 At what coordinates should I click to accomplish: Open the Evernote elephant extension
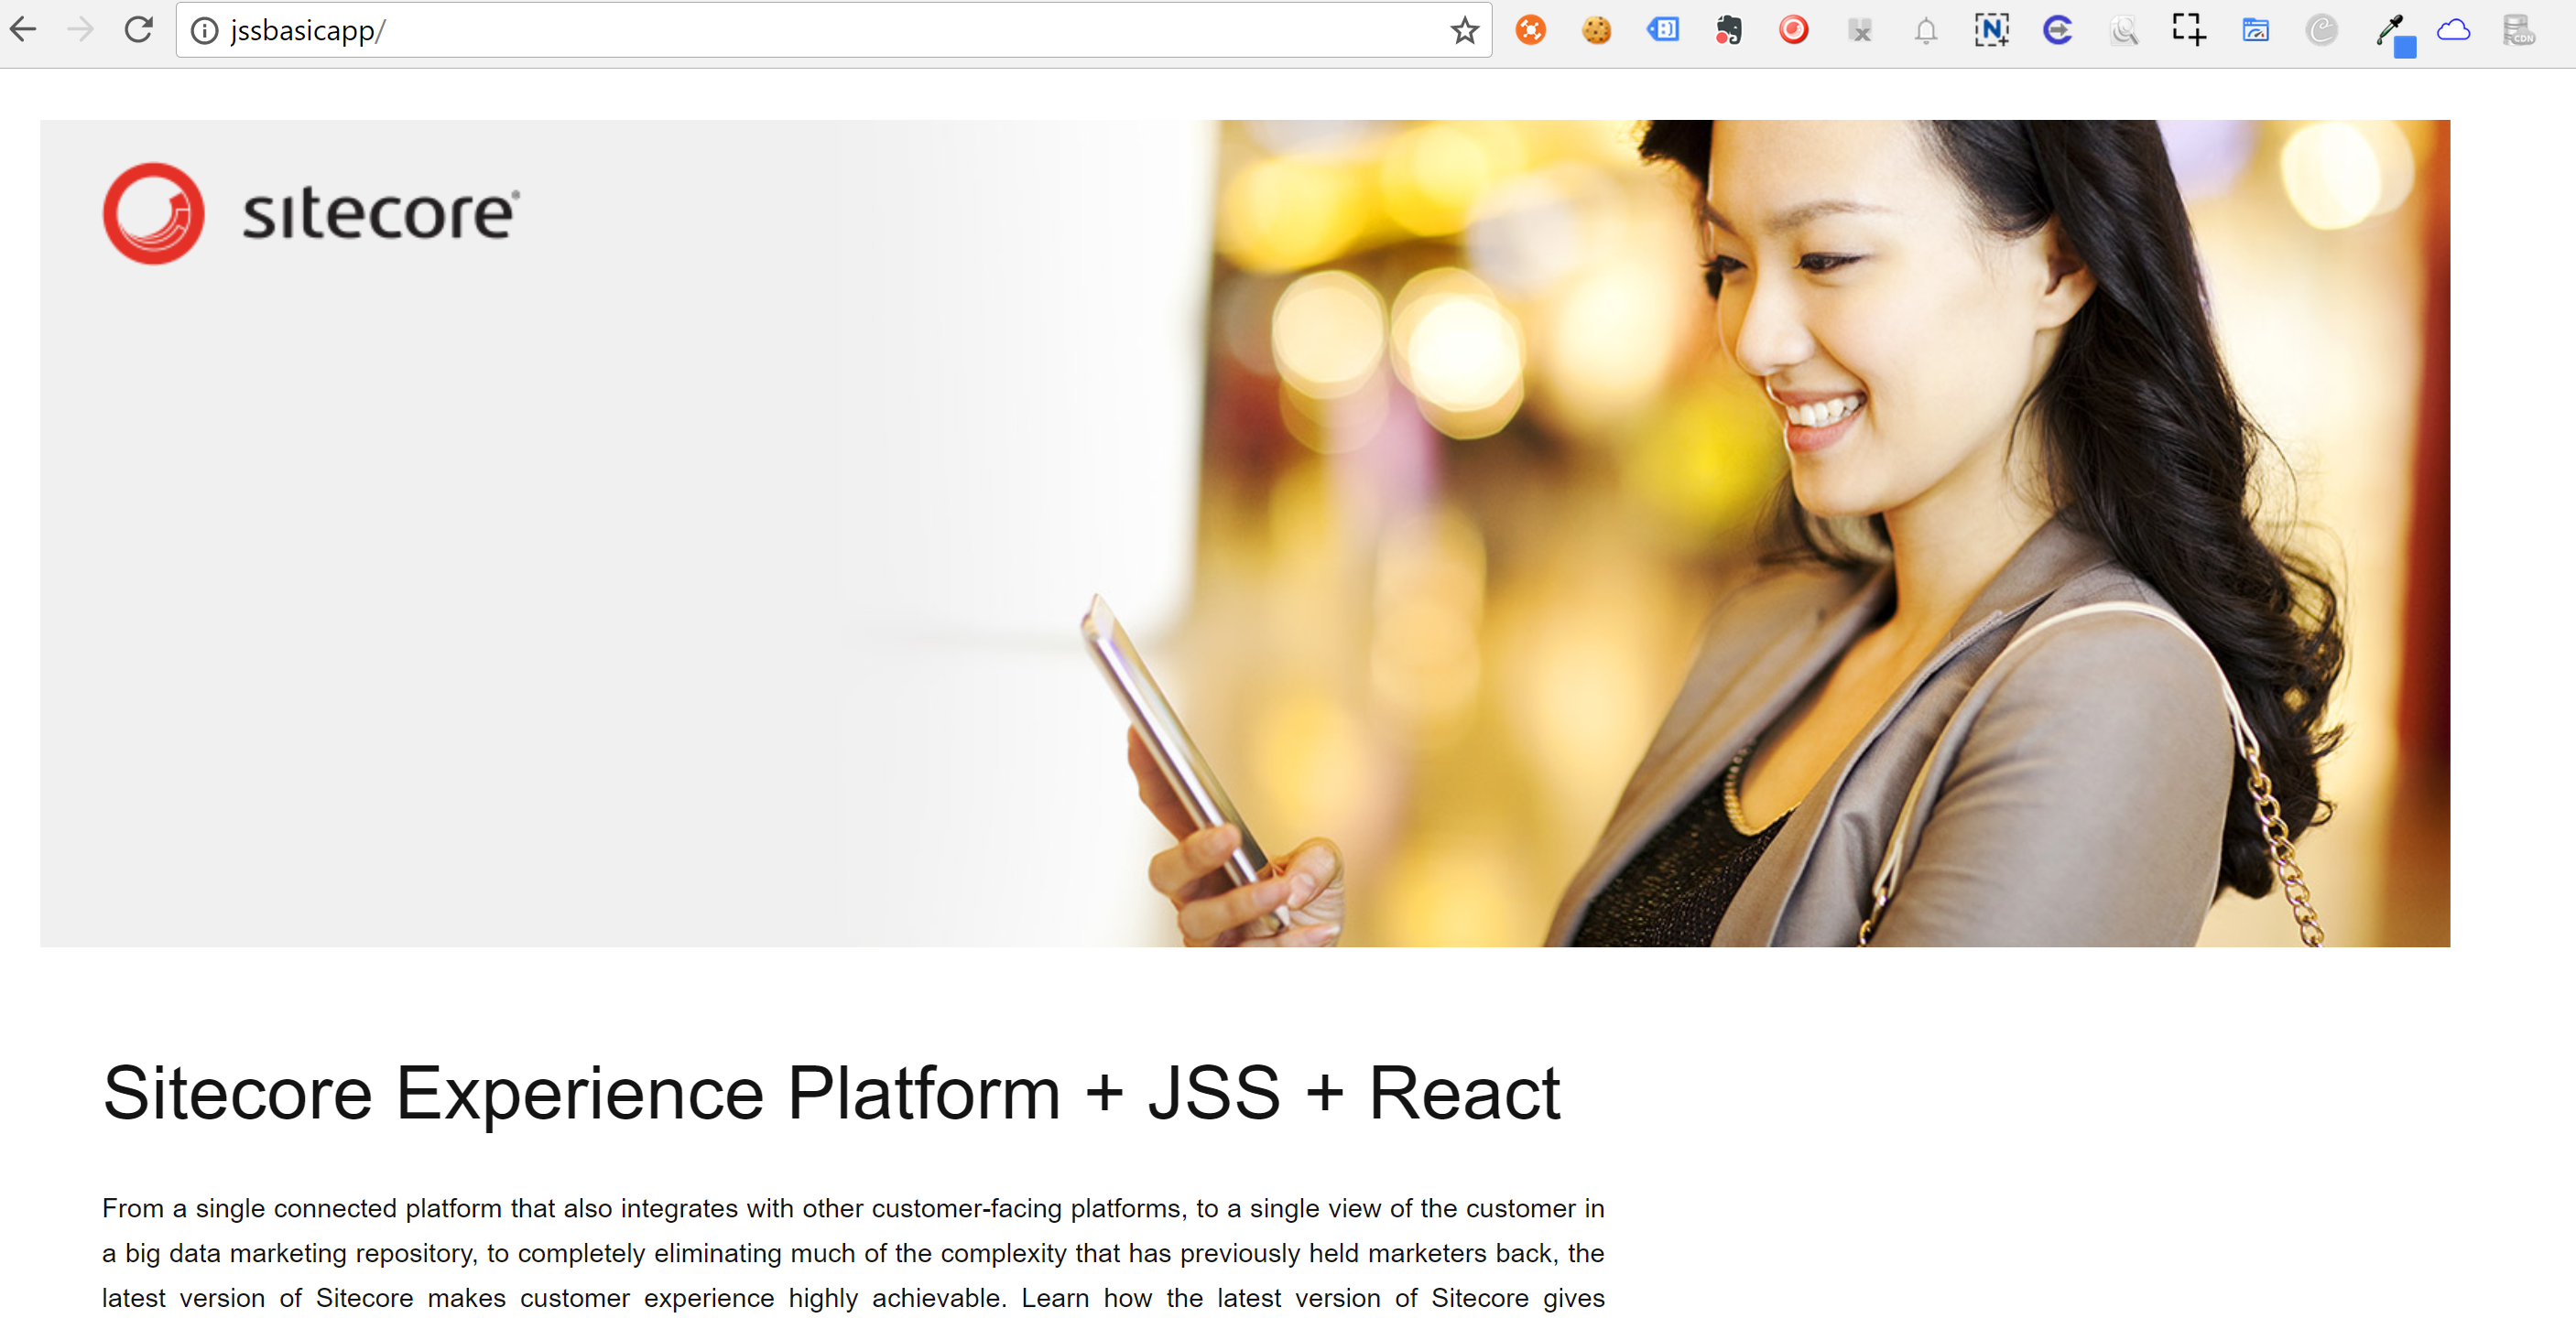pos(1728,31)
